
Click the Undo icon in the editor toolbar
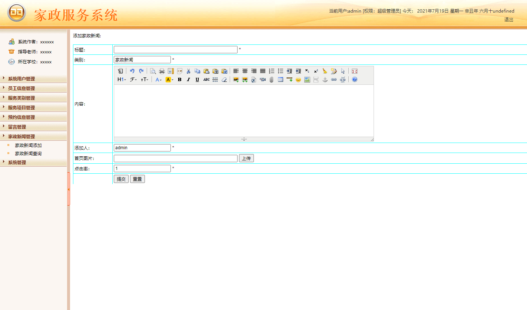[x=132, y=71]
